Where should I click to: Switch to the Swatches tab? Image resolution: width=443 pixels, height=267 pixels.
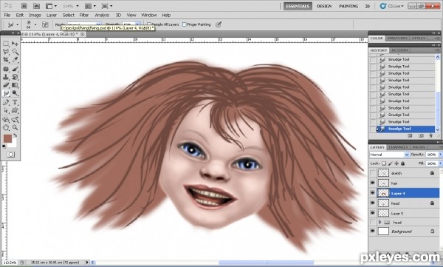tap(397, 38)
